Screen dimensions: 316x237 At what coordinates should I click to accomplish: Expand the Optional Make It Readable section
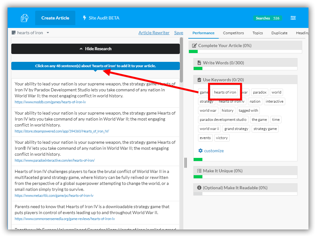pos(245,188)
